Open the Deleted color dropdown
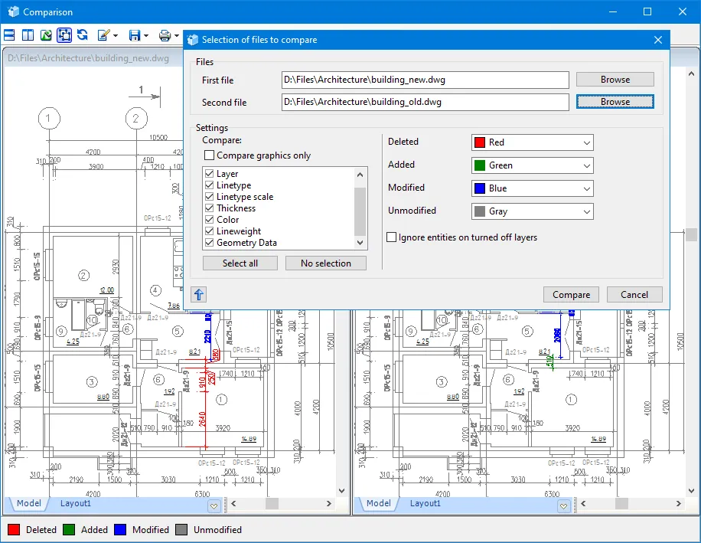 [x=533, y=142]
